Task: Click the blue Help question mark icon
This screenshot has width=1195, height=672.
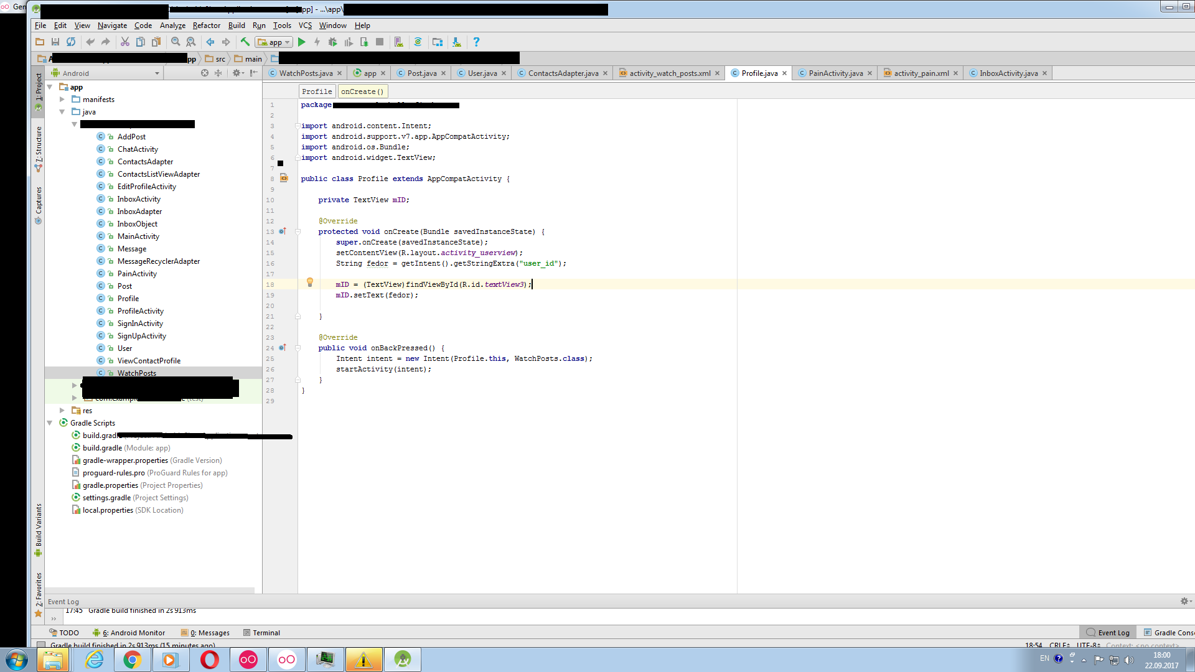Action: tap(476, 42)
